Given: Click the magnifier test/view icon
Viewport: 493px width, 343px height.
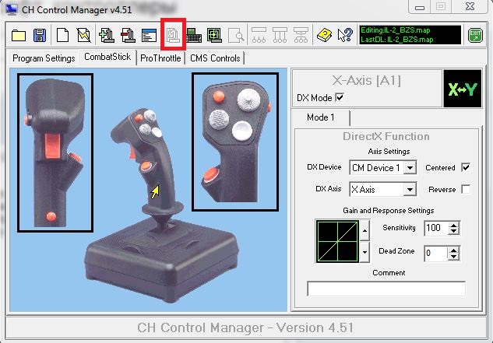Looking at the screenshot, I should 236,35.
